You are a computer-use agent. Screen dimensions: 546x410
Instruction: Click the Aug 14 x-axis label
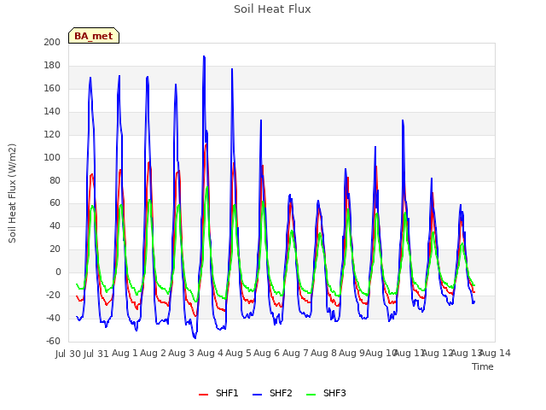coord(495,353)
